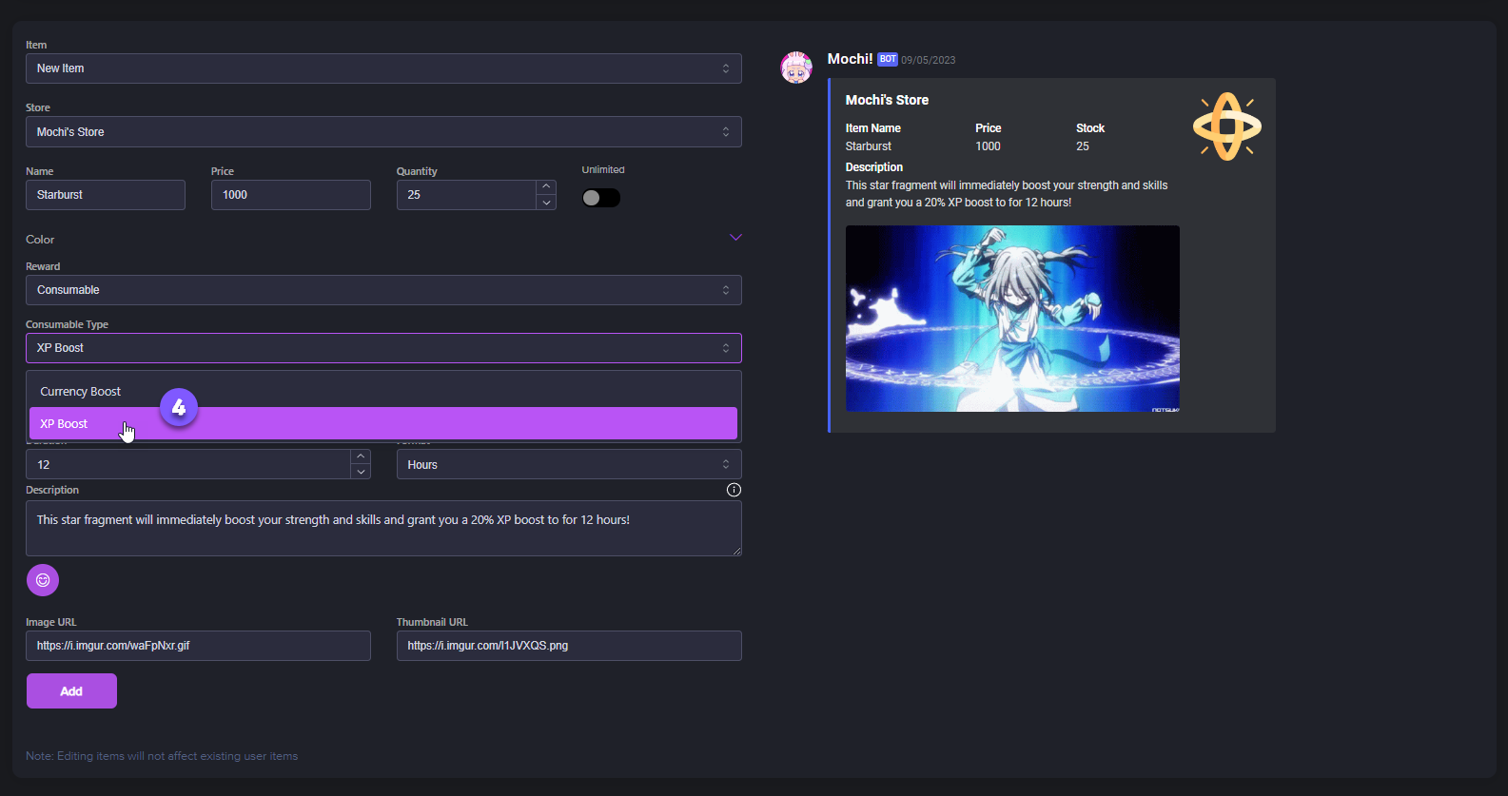Click Mochi bot avatar icon
Viewport: 1508px width, 796px height.
tap(796, 68)
